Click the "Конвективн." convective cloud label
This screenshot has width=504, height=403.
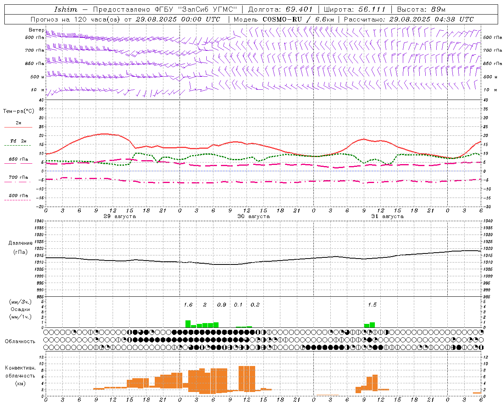coord(20,368)
